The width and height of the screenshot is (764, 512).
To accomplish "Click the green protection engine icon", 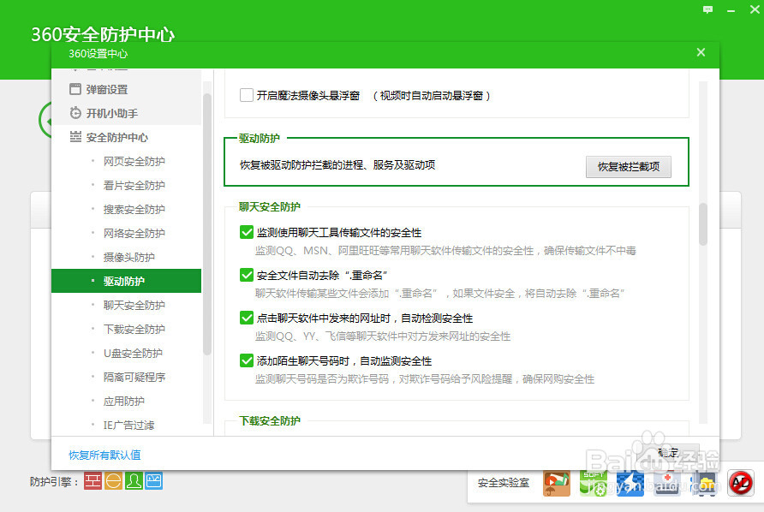I will point(134,481).
